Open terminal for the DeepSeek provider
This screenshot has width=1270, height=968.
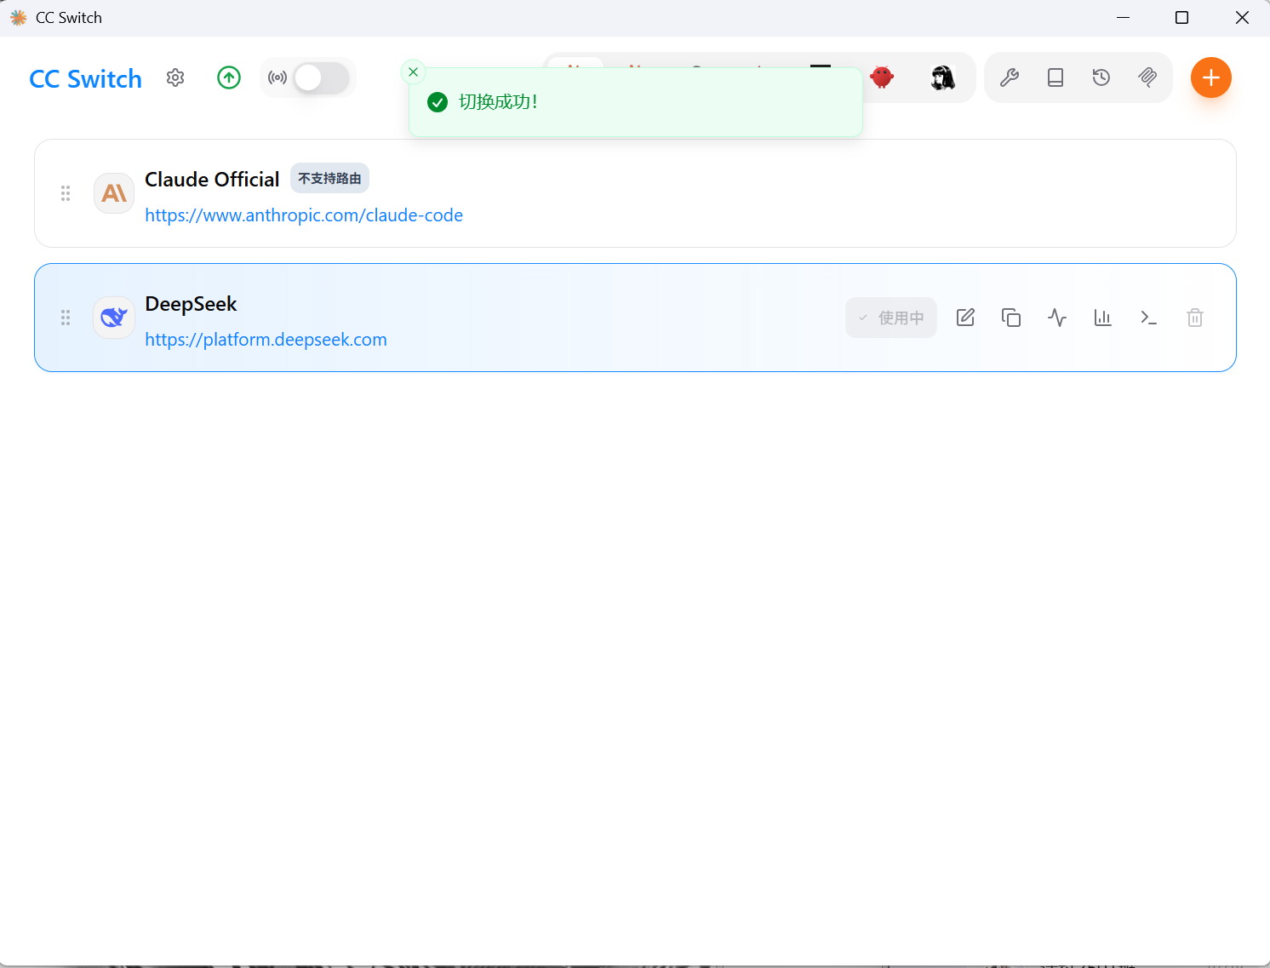[1149, 318]
